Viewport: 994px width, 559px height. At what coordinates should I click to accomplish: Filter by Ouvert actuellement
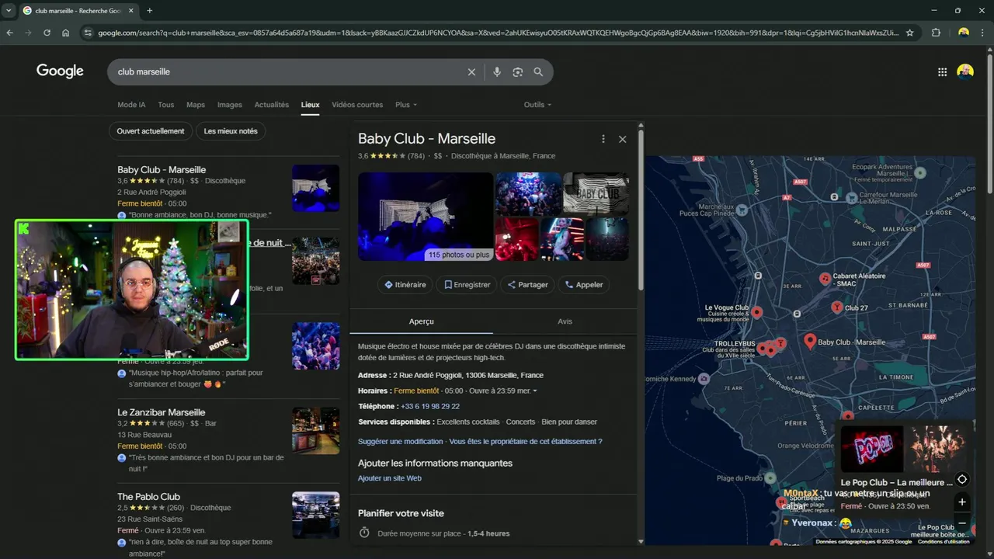[x=151, y=131]
